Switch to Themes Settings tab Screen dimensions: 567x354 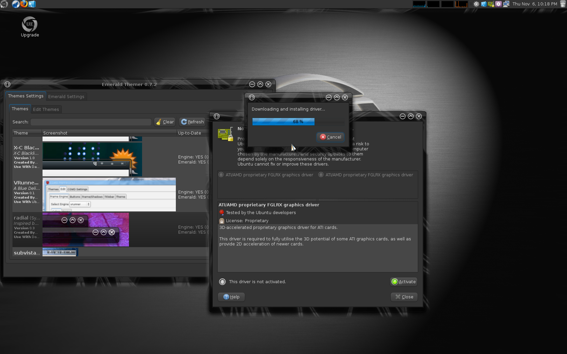tap(26, 96)
